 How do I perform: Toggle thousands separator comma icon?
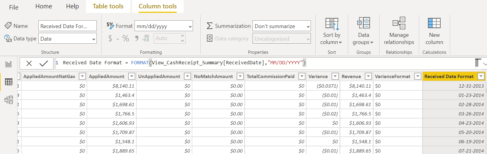[x=137, y=38]
